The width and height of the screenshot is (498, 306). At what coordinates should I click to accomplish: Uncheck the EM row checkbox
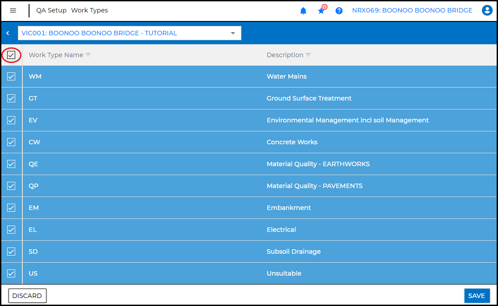[11, 208]
